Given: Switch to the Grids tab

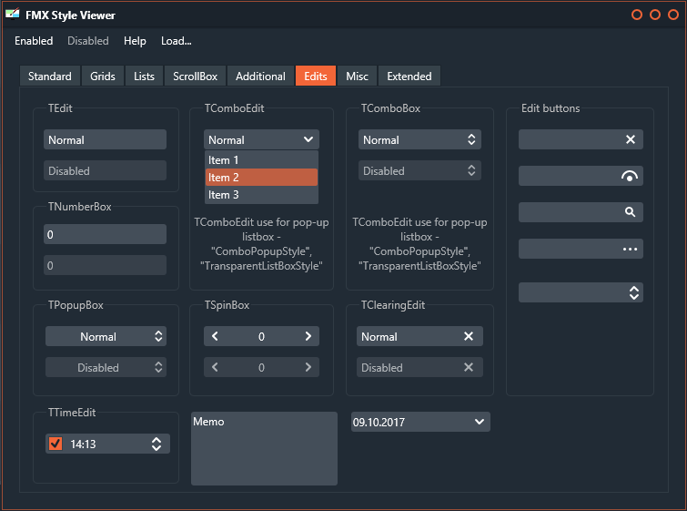Looking at the screenshot, I should click(x=103, y=76).
